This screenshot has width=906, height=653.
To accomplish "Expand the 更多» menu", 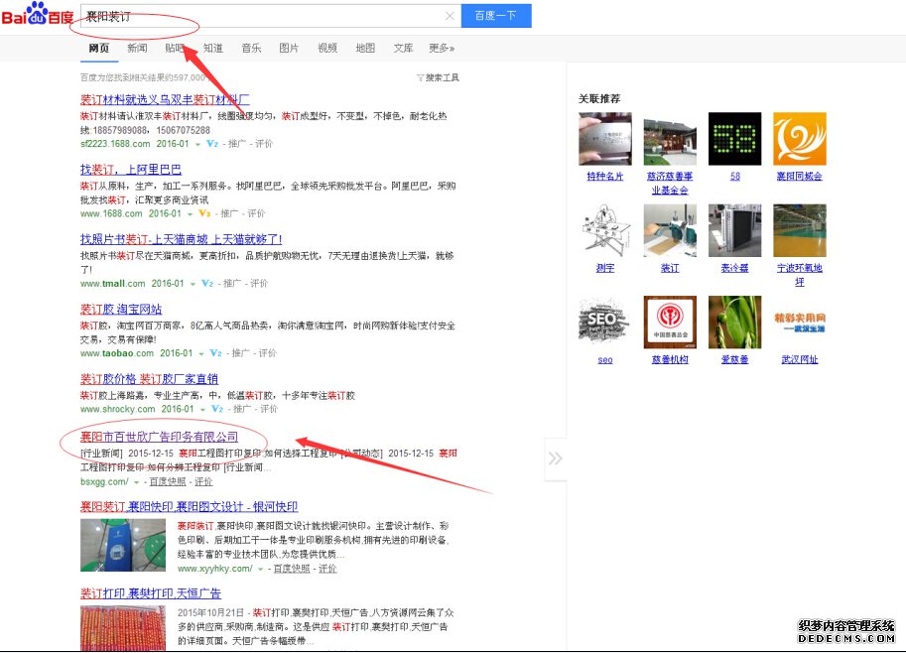I will click(442, 48).
